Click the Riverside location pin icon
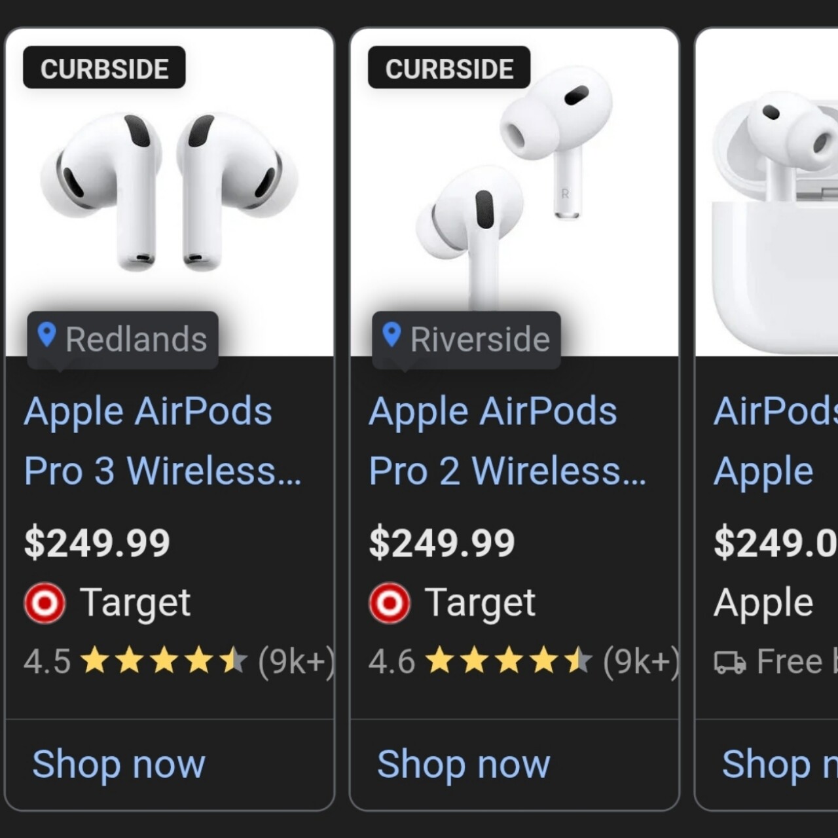 [x=392, y=335]
